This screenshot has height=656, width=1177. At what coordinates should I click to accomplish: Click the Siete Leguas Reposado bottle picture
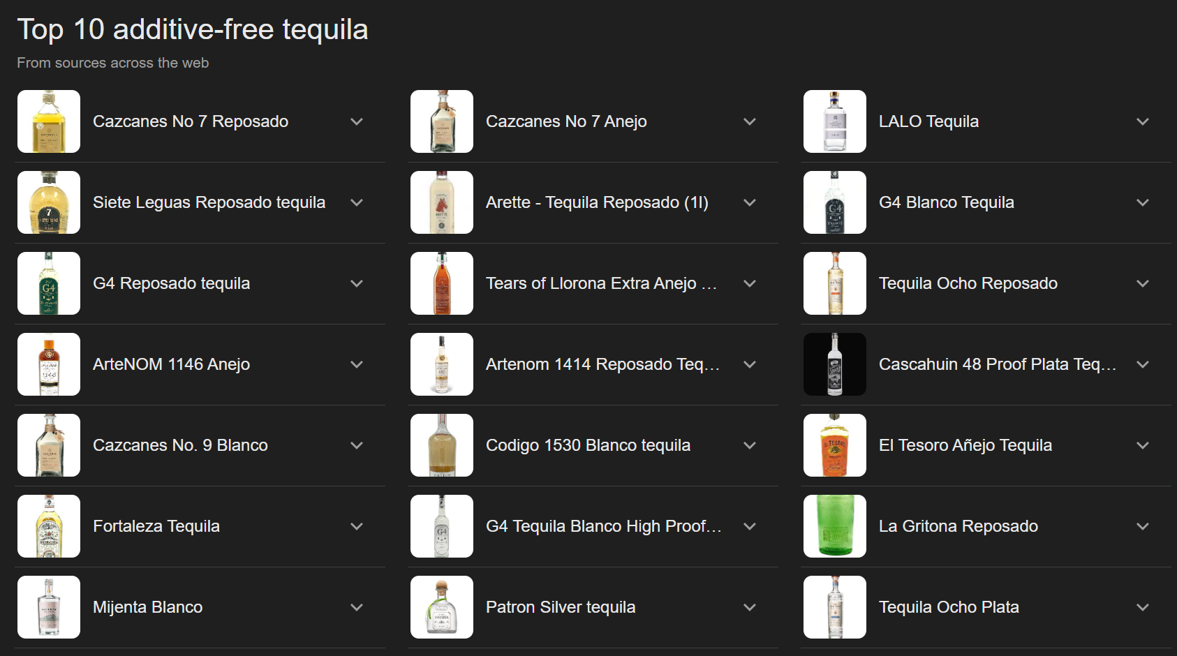48,202
